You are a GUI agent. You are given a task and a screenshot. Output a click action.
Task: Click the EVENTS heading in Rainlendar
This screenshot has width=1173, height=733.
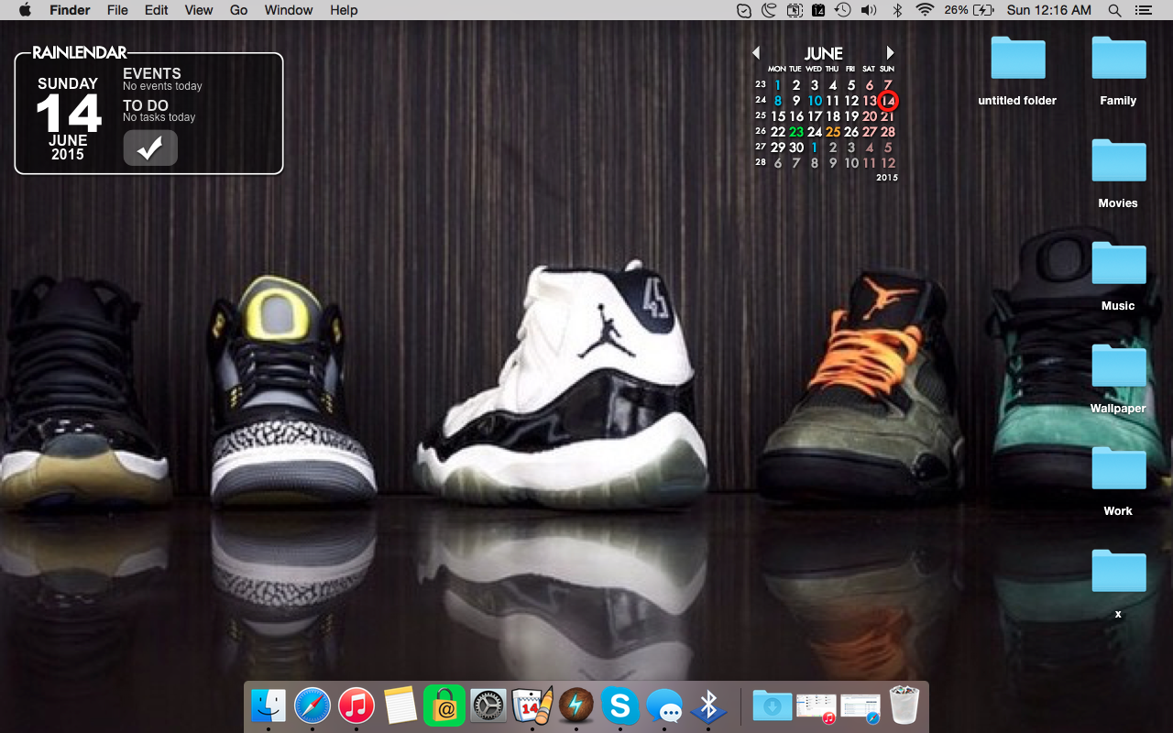coord(152,73)
